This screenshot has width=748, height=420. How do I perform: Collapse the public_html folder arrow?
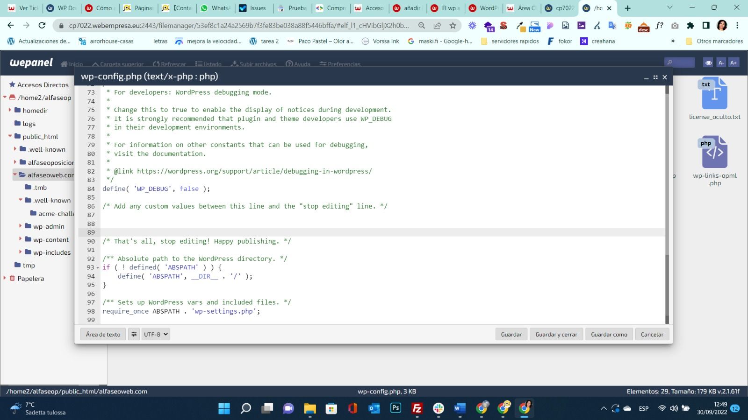tap(10, 136)
